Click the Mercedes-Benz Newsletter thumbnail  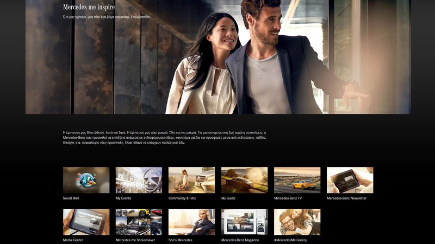click(350, 180)
